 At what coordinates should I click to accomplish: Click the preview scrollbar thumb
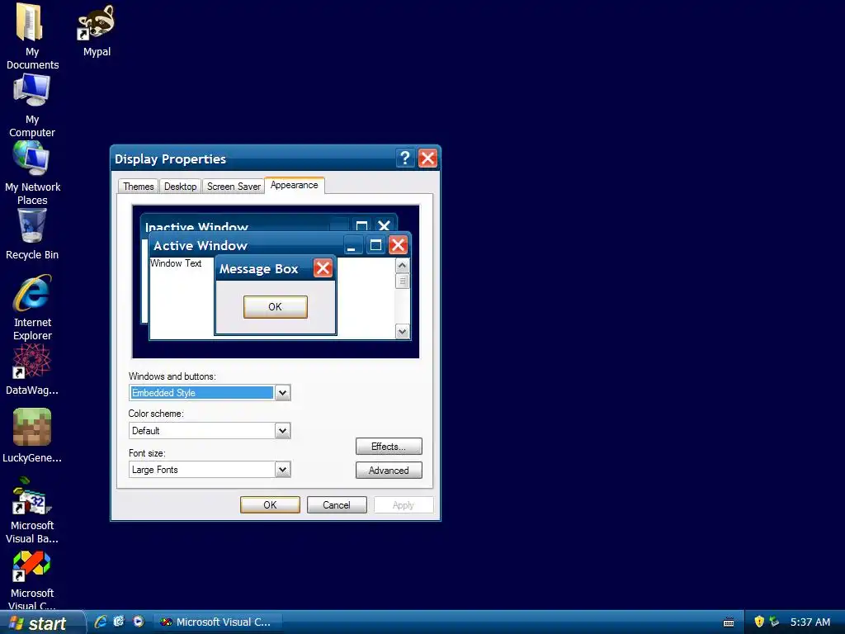coord(402,282)
